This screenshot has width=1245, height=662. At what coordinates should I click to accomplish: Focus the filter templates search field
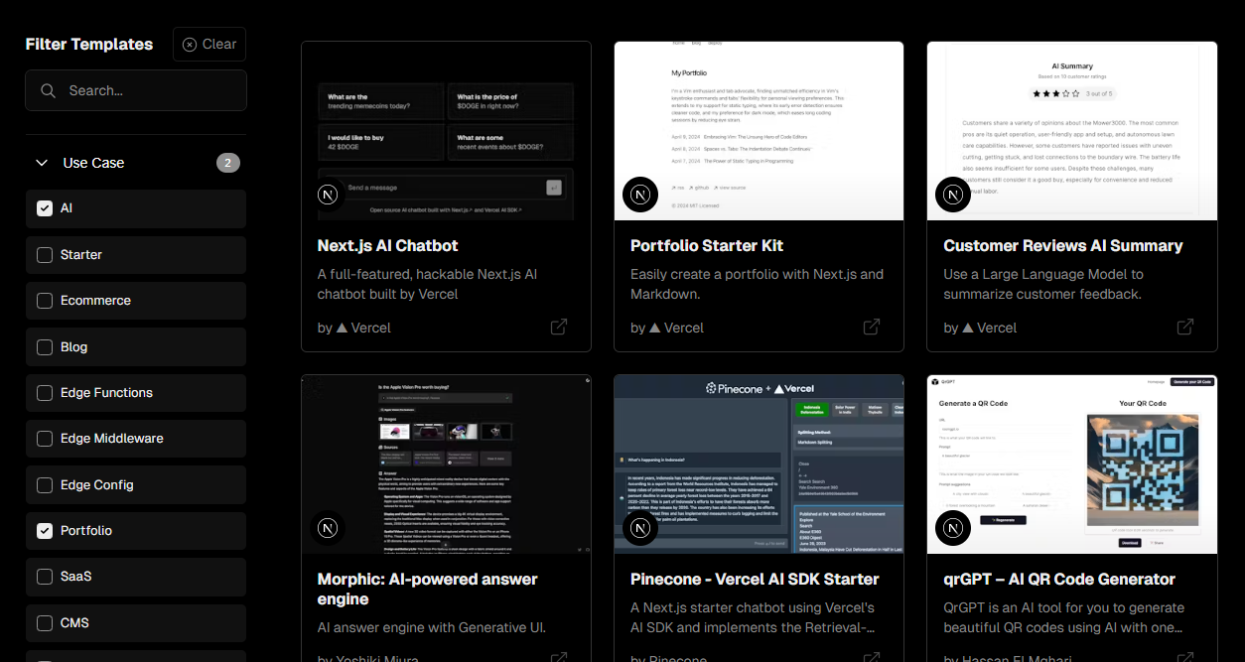tap(136, 90)
